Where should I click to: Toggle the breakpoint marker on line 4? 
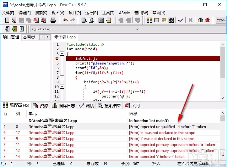(57, 58)
